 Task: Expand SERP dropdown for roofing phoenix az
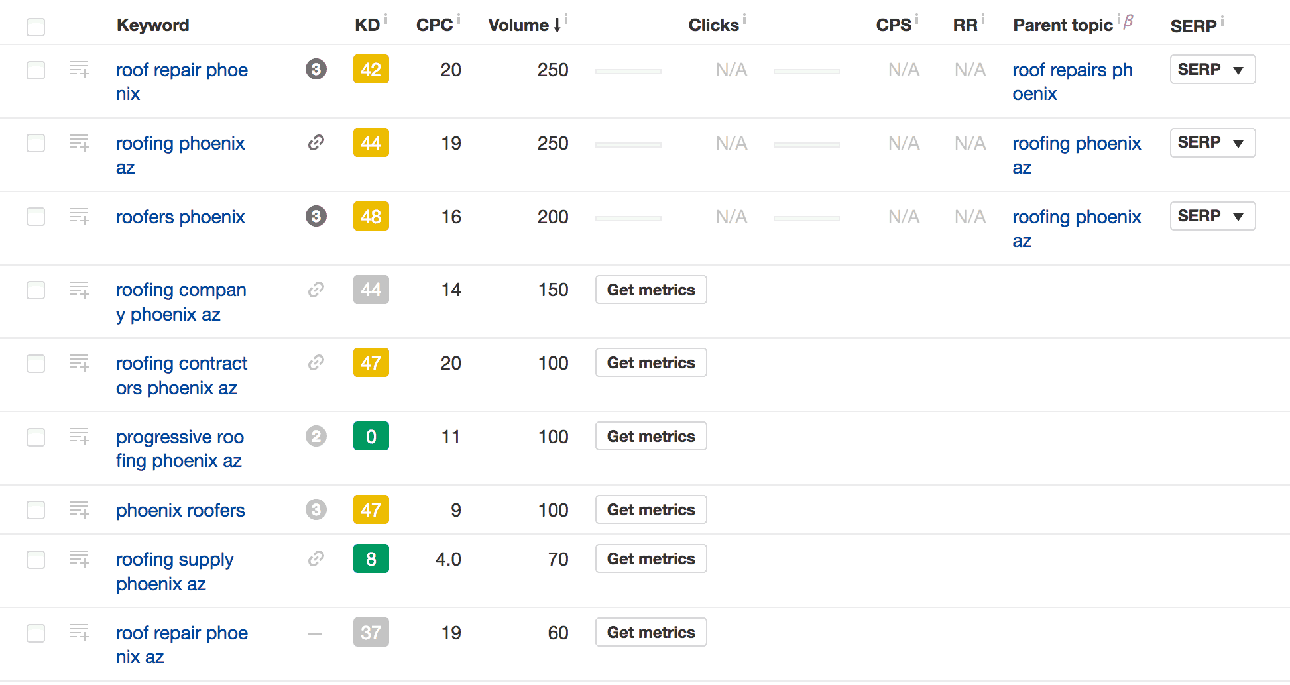[1212, 142]
